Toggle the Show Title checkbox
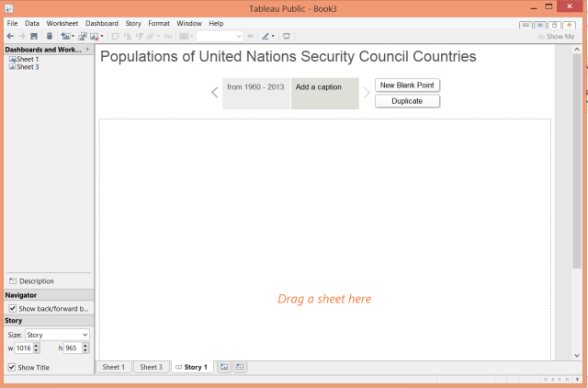 tap(12, 367)
